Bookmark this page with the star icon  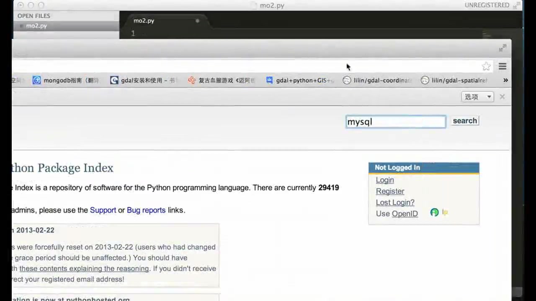(x=486, y=66)
